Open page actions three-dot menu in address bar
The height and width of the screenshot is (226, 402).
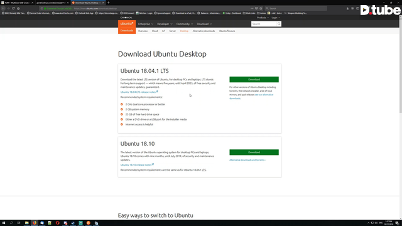point(252,8)
